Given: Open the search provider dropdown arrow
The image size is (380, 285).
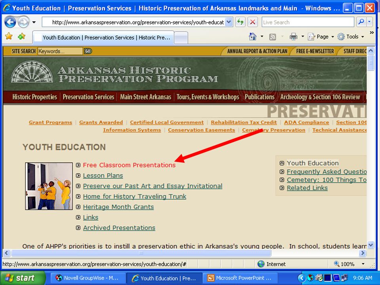Looking at the screenshot, I should [x=369, y=22].
